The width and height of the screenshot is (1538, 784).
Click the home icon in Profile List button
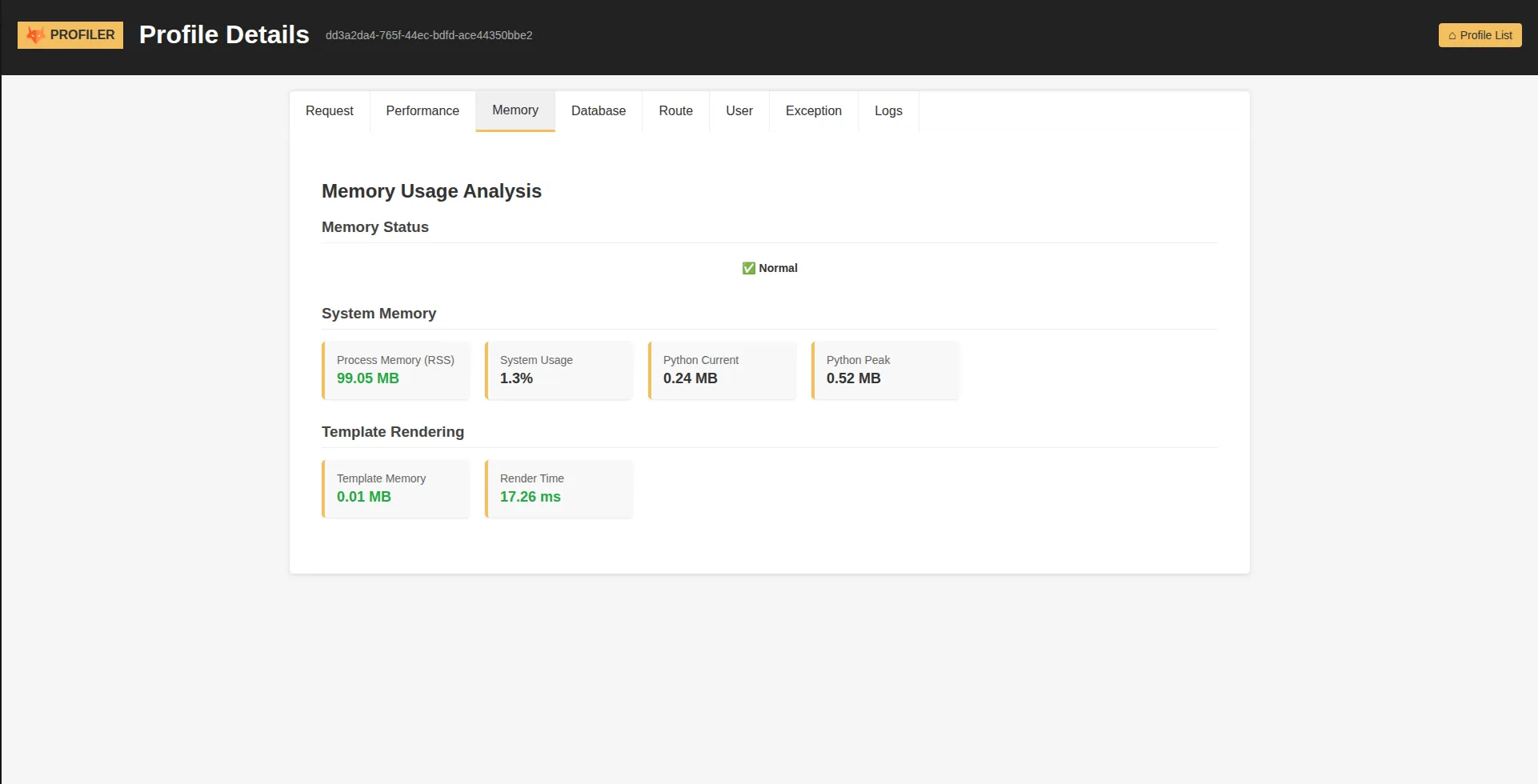(1452, 35)
